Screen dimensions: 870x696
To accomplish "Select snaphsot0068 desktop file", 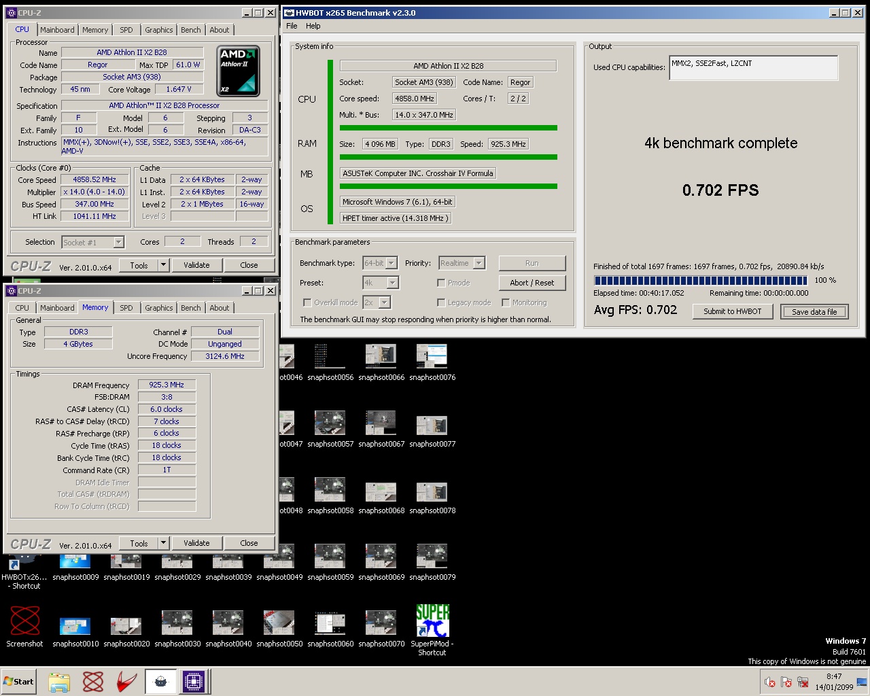I will [381, 495].
